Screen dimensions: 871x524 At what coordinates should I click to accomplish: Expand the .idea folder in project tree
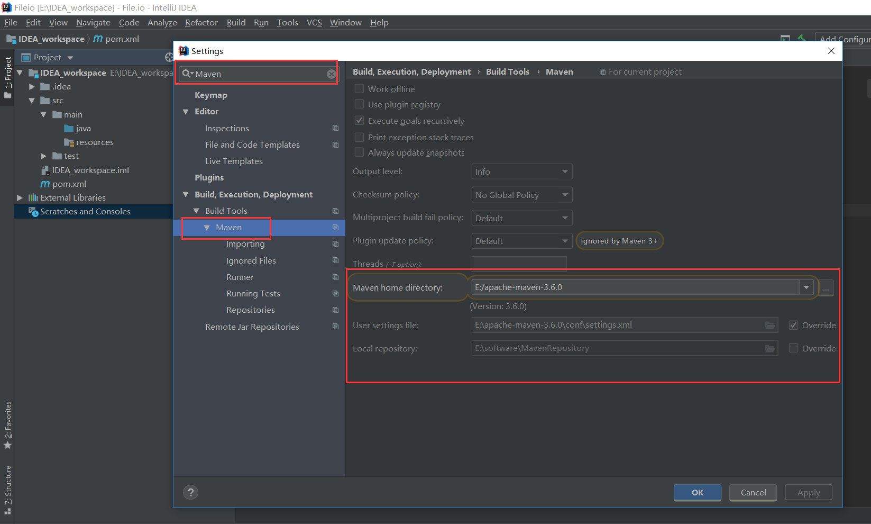click(32, 86)
